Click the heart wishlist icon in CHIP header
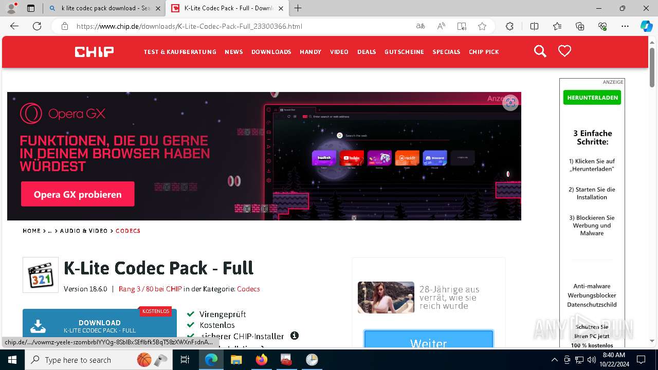 [564, 51]
